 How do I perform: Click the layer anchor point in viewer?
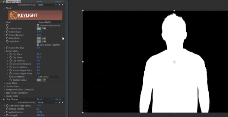(174, 62)
